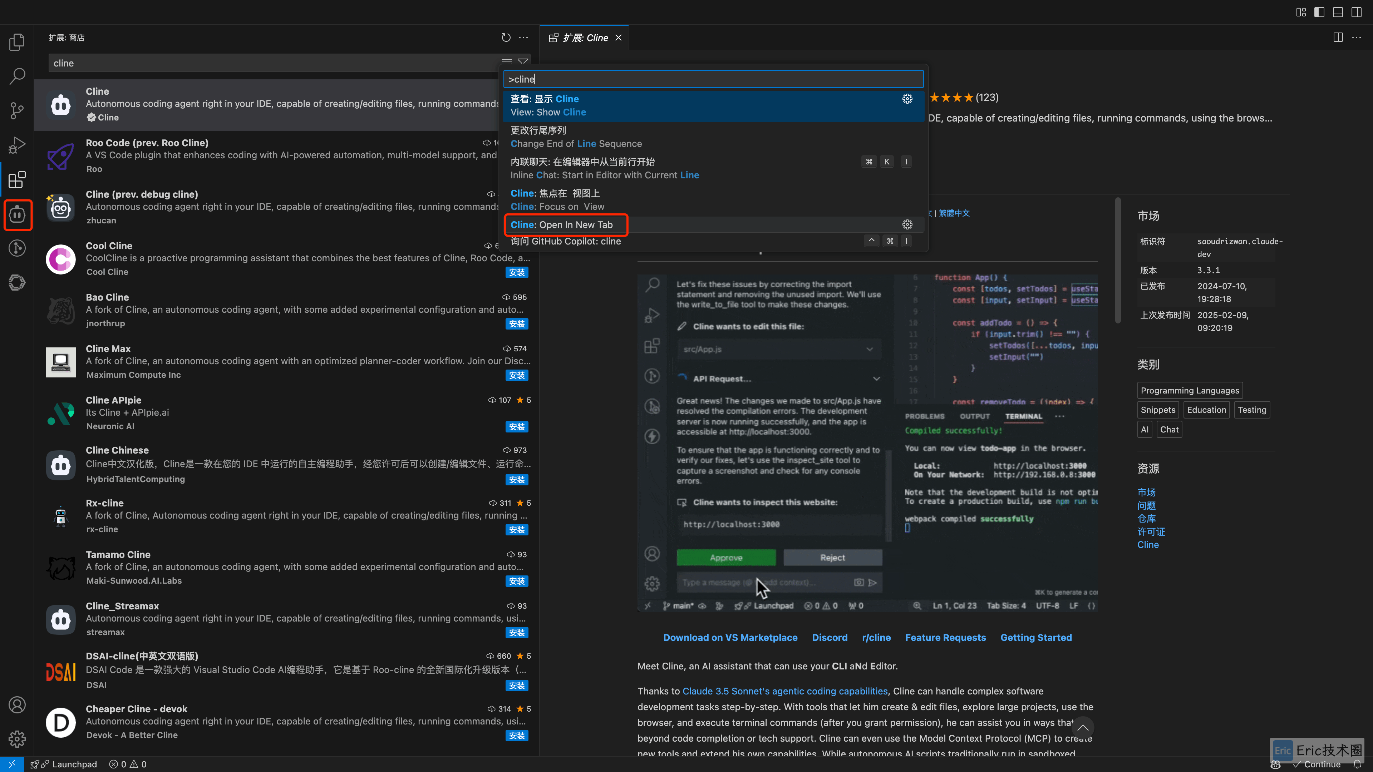1373x772 pixels.
Task: Install the Cool Cline extension
Action: coord(516,272)
